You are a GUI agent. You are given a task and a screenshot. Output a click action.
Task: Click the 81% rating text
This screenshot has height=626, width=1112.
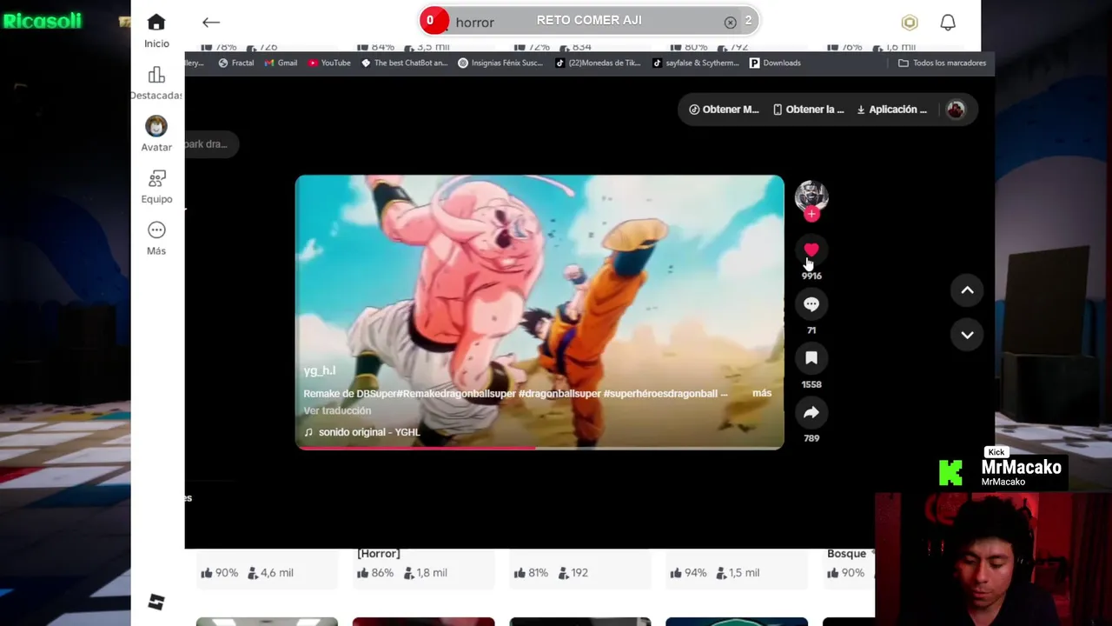[538, 573]
